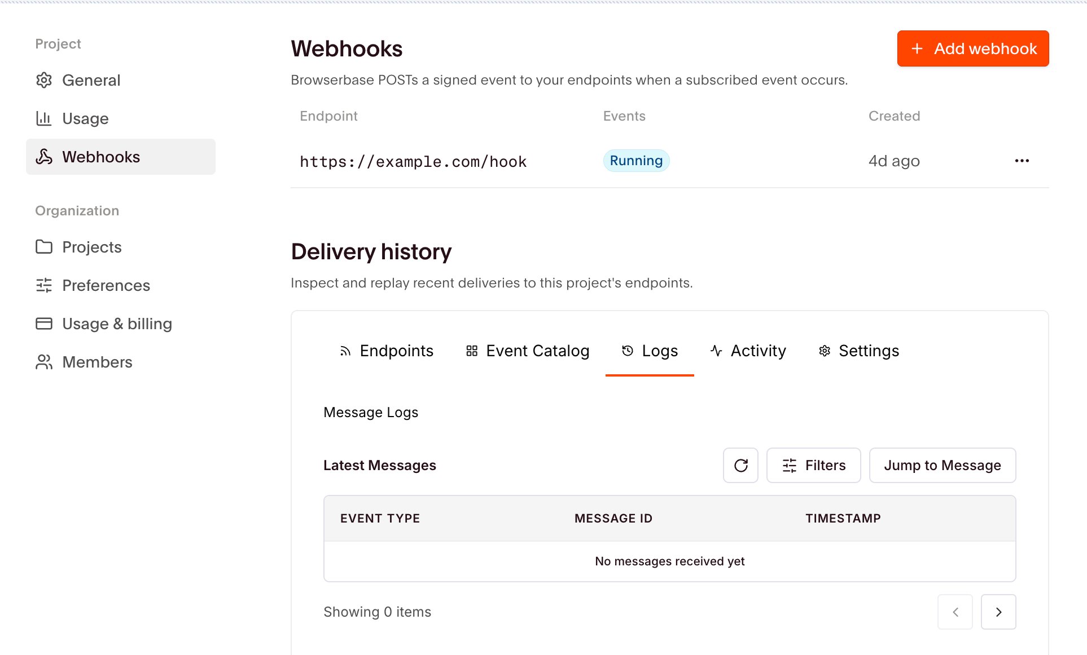Click the Settings tab gear icon
The height and width of the screenshot is (655, 1087).
click(825, 351)
